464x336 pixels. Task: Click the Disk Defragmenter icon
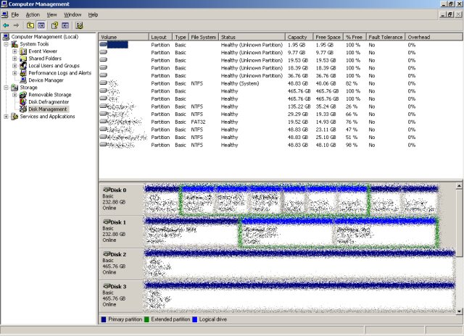(x=23, y=102)
